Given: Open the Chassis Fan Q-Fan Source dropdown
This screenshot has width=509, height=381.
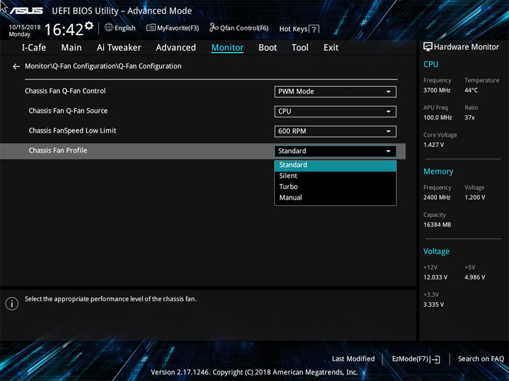Looking at the screenshot, I should click(335, 111).
